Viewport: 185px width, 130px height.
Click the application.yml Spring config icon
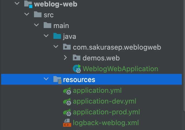click(x=67, y=91)
